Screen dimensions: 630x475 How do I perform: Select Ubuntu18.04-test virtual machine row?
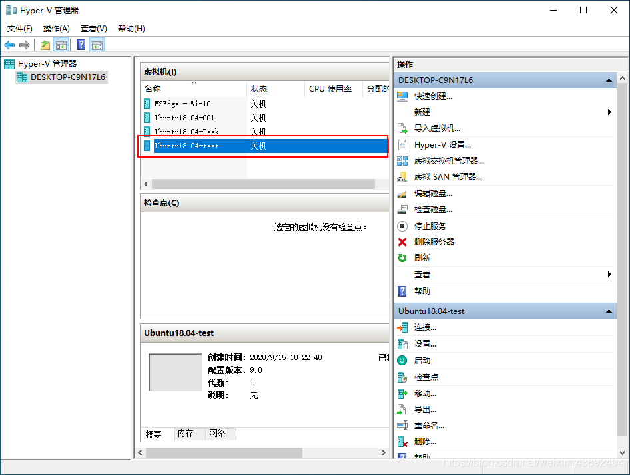pyautogui.click(x=265, y=146)
